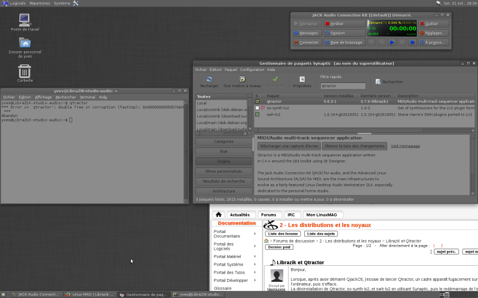This screenshot has width=478, height=298.
Task: Open Affichage menu in terminal window
Action: pos(43,97)
